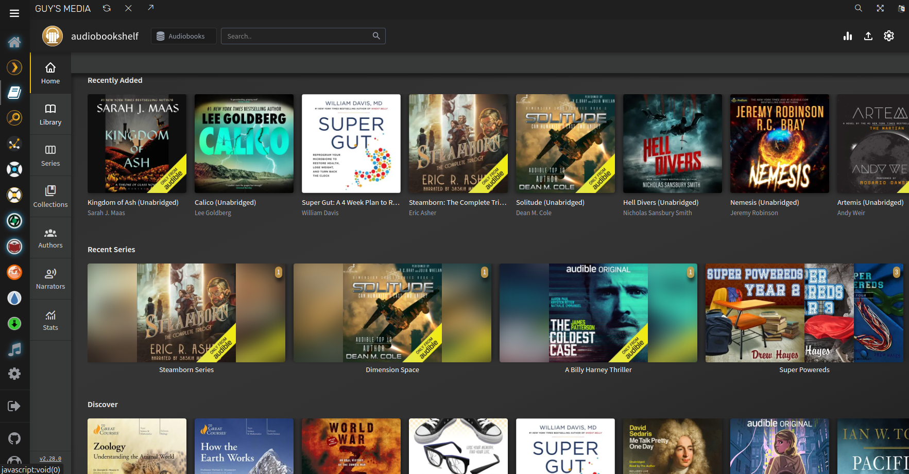Open the Stats sidebar tab

click(50, 320)
